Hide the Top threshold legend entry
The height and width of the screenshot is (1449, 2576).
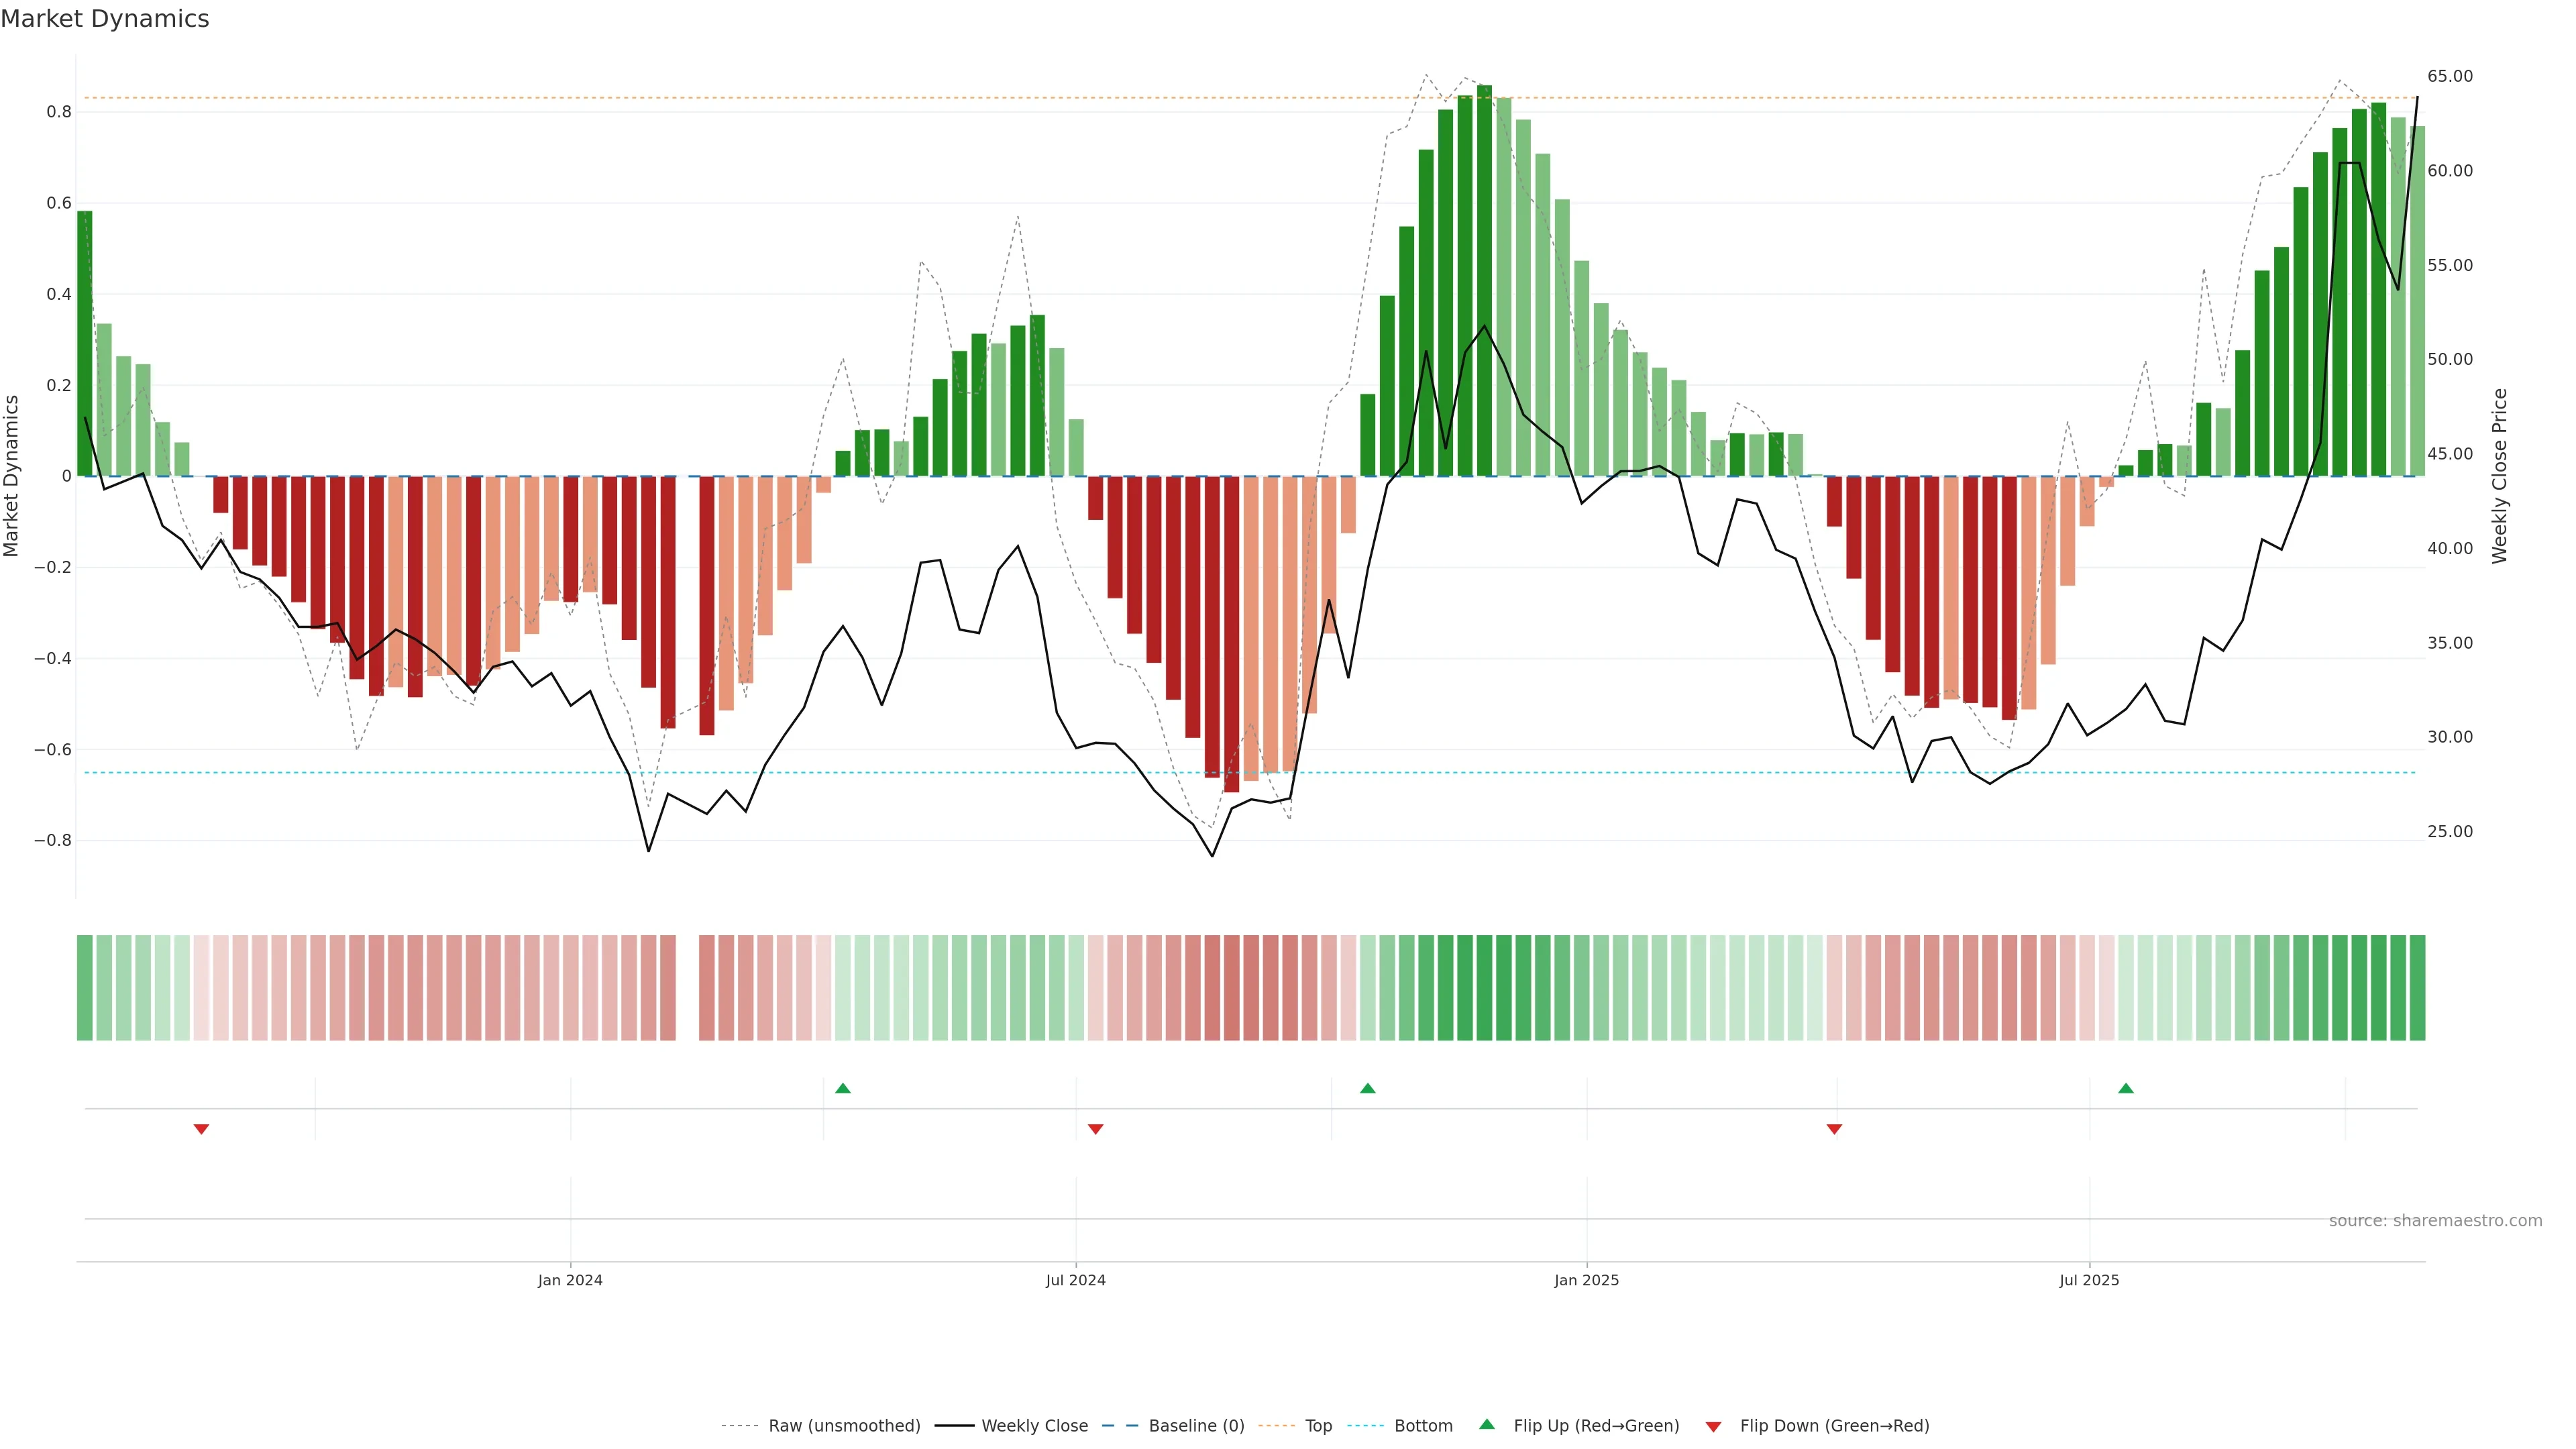(x=1318, y=1425)
